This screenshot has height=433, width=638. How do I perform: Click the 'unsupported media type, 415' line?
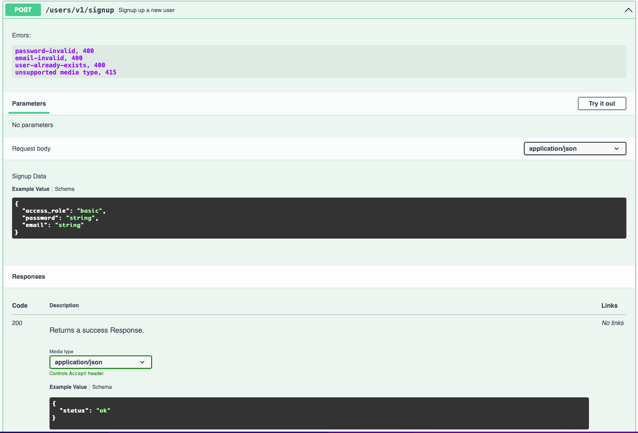(x=66, y=72)
